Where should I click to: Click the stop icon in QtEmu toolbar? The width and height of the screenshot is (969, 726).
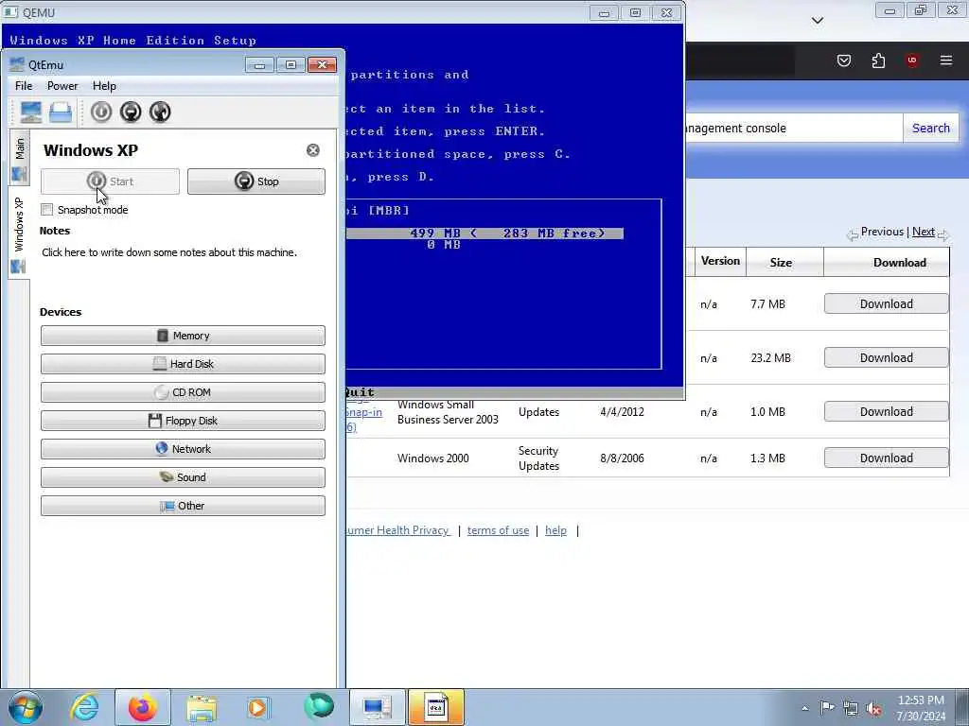[131, 112]
